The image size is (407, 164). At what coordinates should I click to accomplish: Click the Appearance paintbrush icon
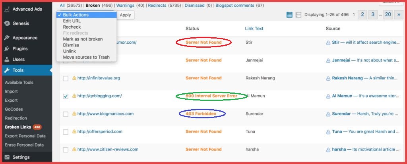click(7, 38)
